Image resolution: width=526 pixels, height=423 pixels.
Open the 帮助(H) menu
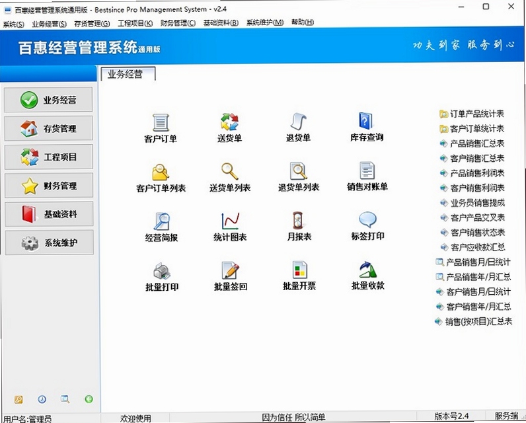(x=302, y=22)
